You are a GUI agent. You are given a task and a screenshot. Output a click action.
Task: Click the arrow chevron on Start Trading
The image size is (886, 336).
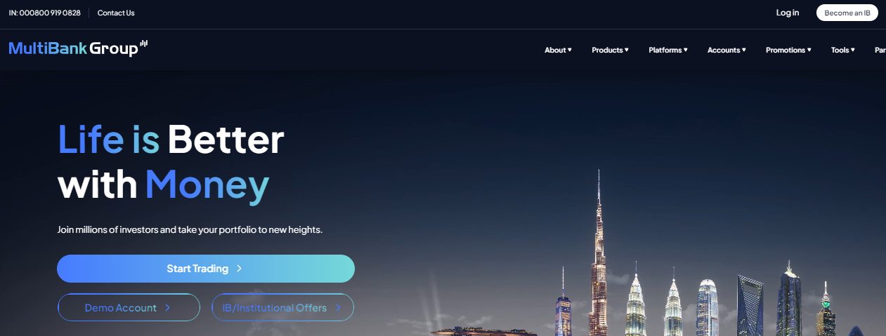click(240, 269)
